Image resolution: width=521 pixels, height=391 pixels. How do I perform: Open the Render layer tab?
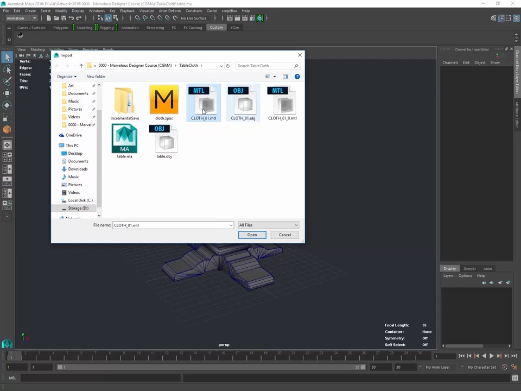coord(469,268)
